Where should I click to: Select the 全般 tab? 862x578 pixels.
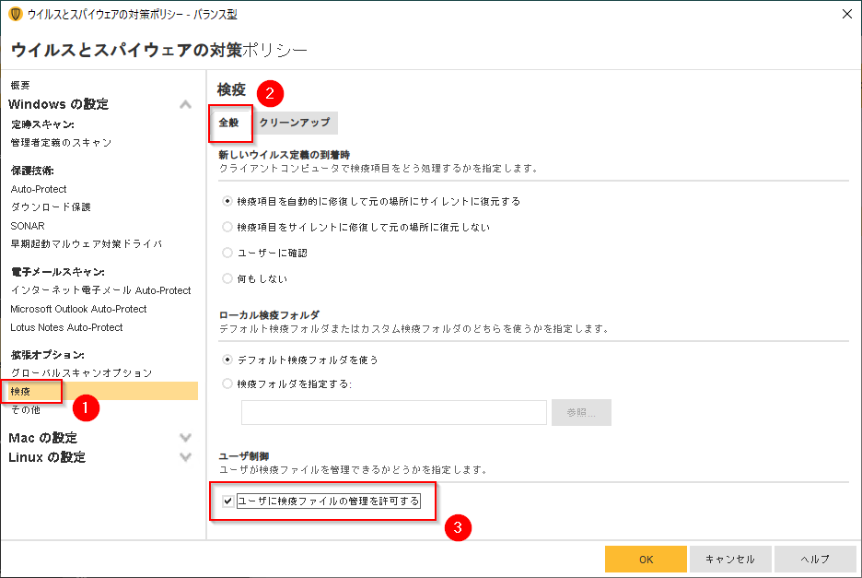(228, 123)
